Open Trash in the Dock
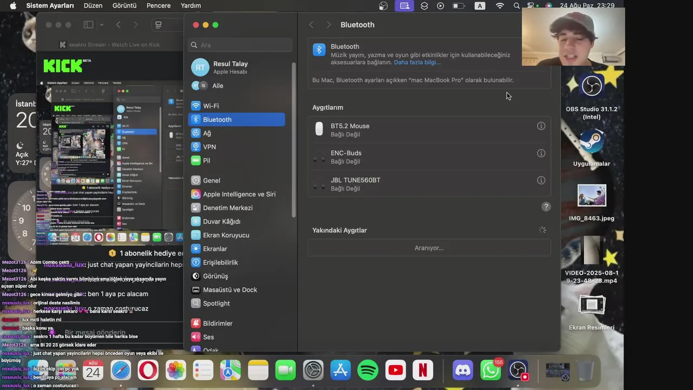 point(585,370)
